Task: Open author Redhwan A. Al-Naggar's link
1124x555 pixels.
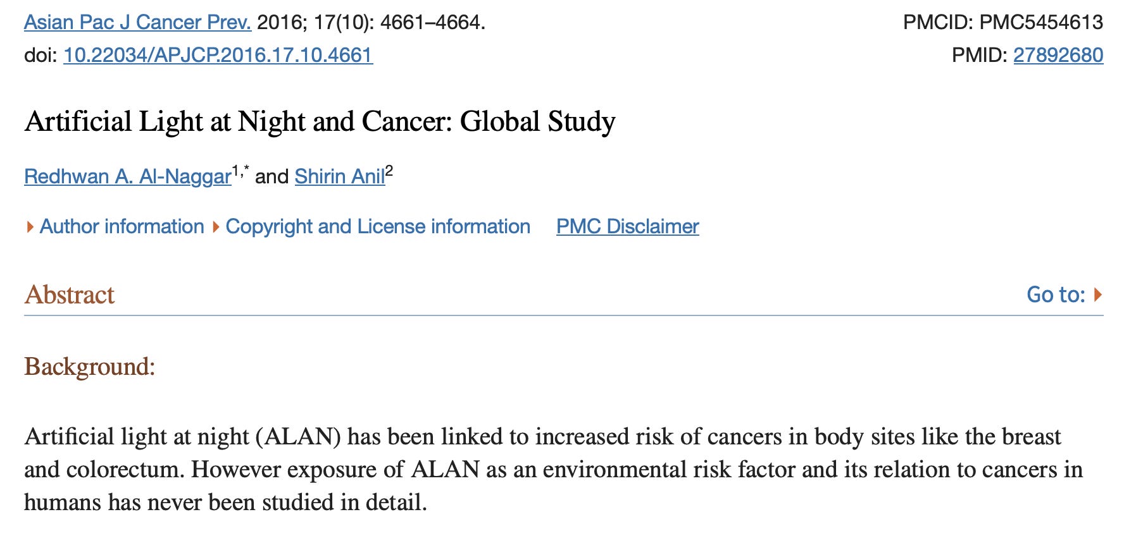Action: pyautogui.click(x=128, y=176)
